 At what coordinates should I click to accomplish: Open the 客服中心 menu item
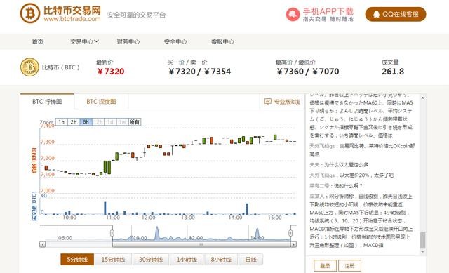point(222,41)
